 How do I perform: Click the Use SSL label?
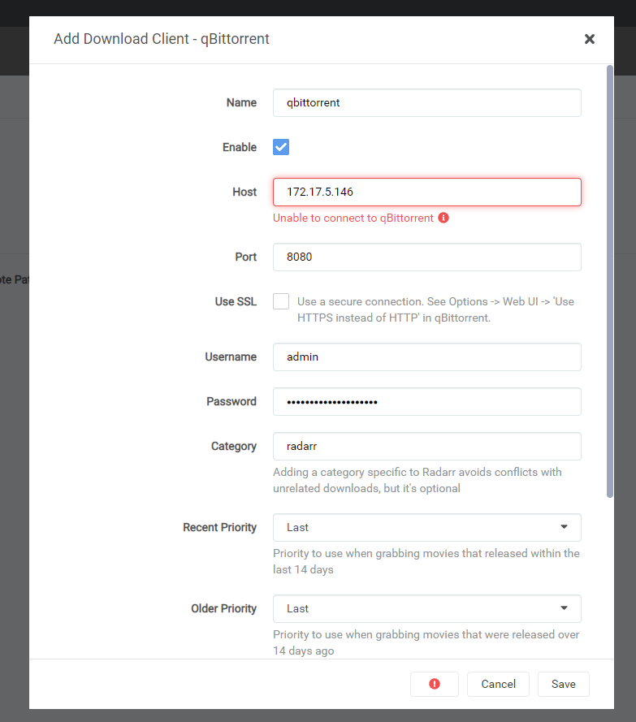click(x=236, y=301)
